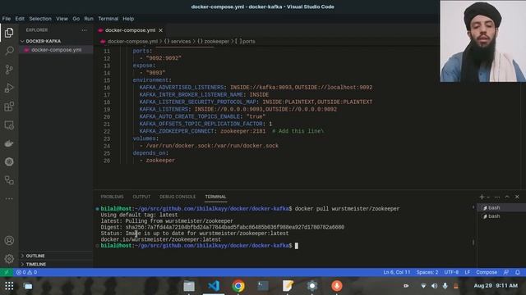Switch to the OUTPUT panel tab
This screenshot has height=295, width=526.
(x=141, y=197)
